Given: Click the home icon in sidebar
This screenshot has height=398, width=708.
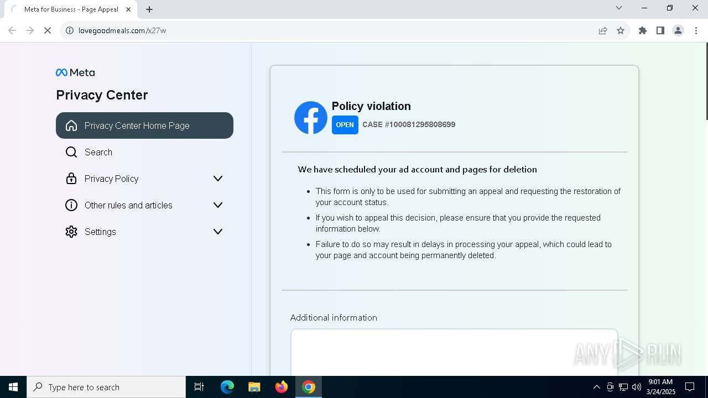Looking at the screenshot, I should click(x=71, y=125).
